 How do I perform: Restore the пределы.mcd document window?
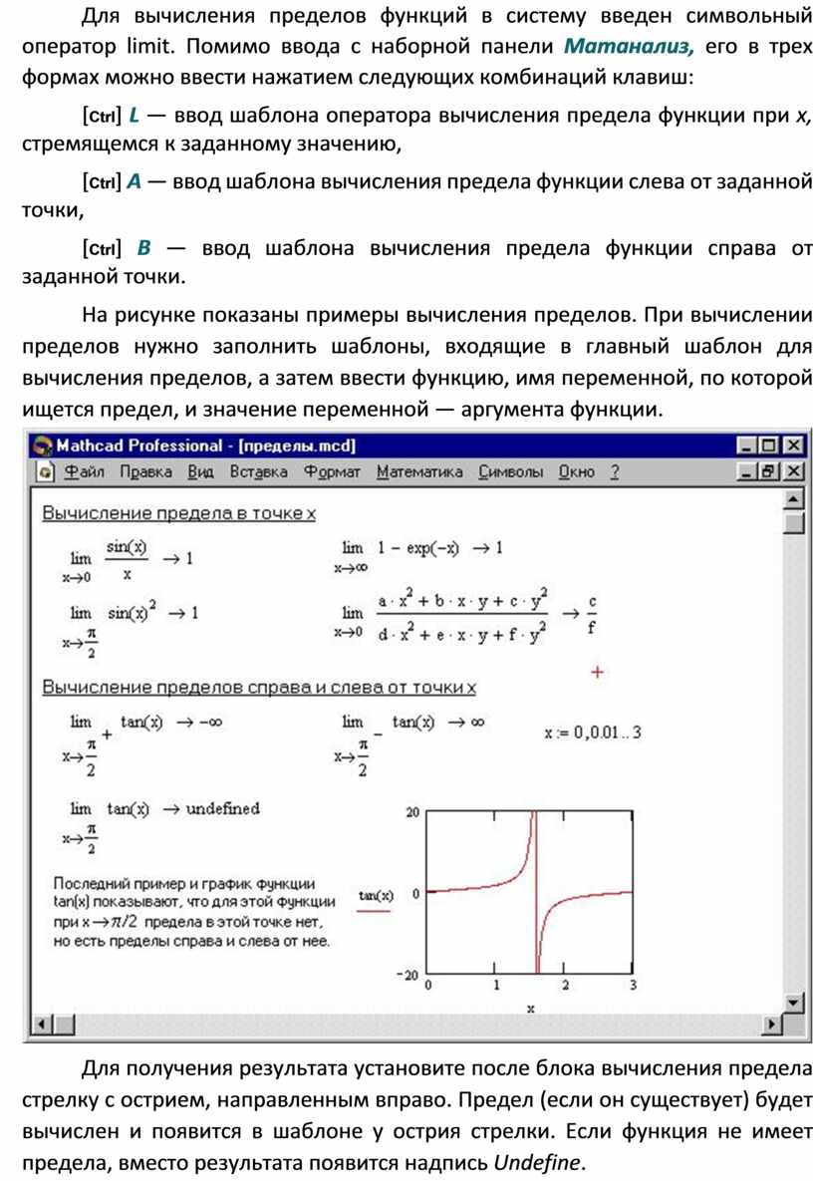pyautogui.click(x=768, y=471)
